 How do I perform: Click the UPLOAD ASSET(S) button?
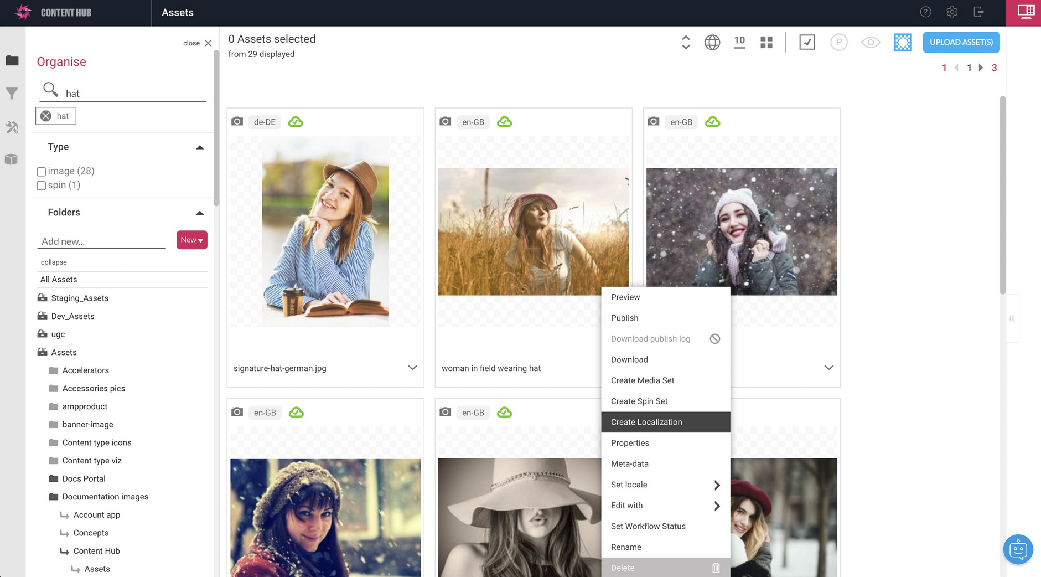pyautogui.click(x=961, y=42)
